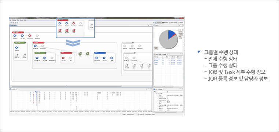Open the File menu
The height and width of the screenshot is (132, 279).
click(10, 20)
